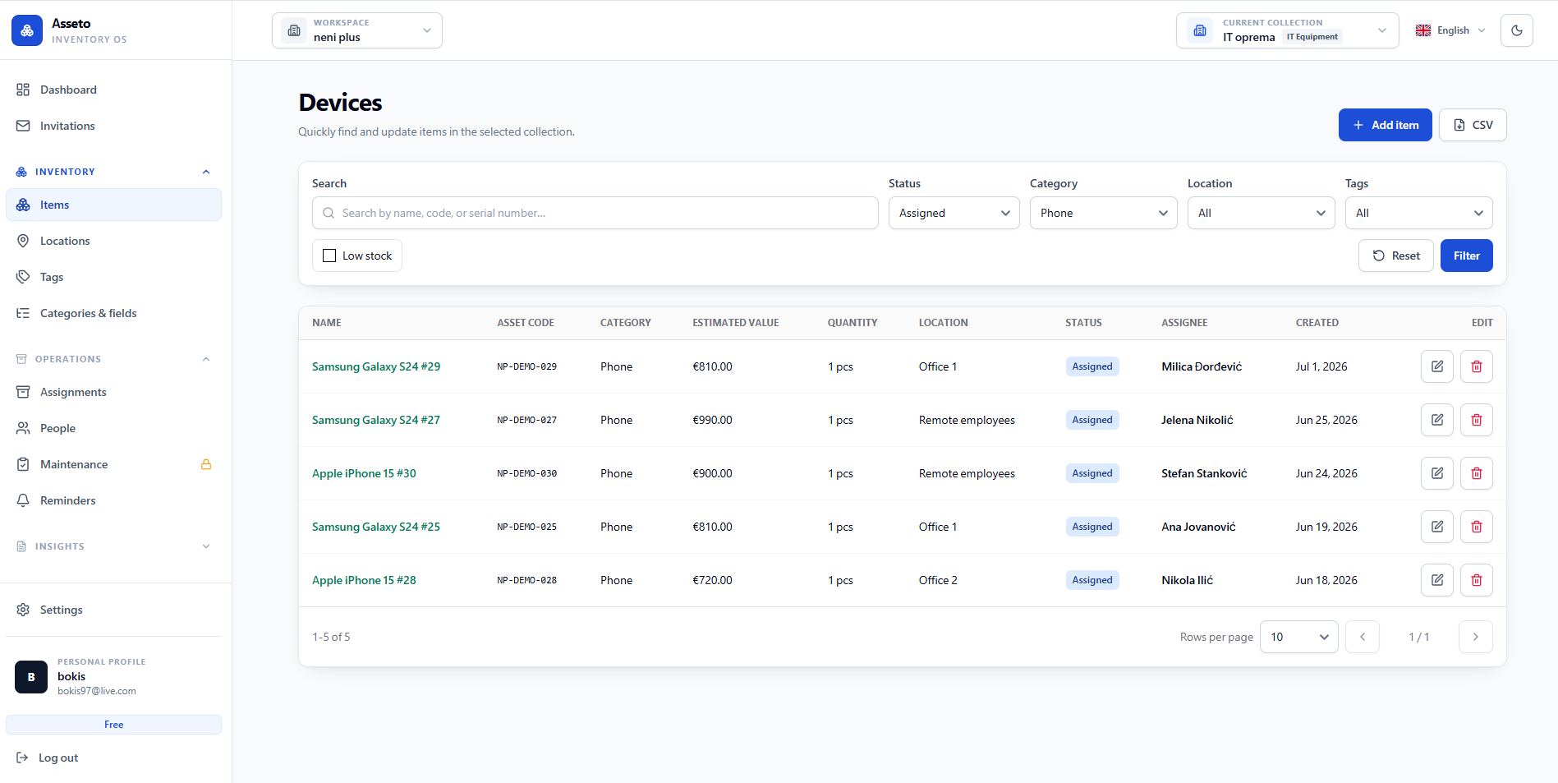The image size is (1558, 783).
Task: Select Items in the sidebar
Action: pyautogui.click(x=113, y=205)
